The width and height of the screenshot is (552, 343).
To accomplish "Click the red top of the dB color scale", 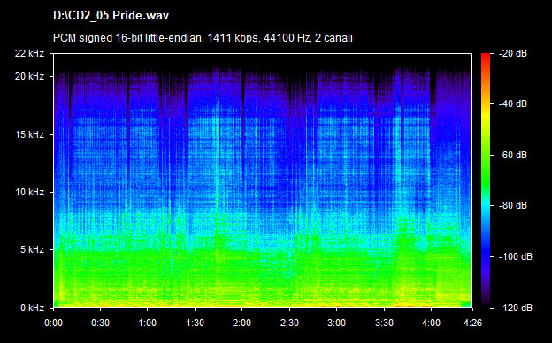I will tap(486, 57).
